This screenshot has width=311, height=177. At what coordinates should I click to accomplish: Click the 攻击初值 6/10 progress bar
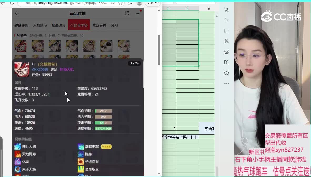click(103, 123)
